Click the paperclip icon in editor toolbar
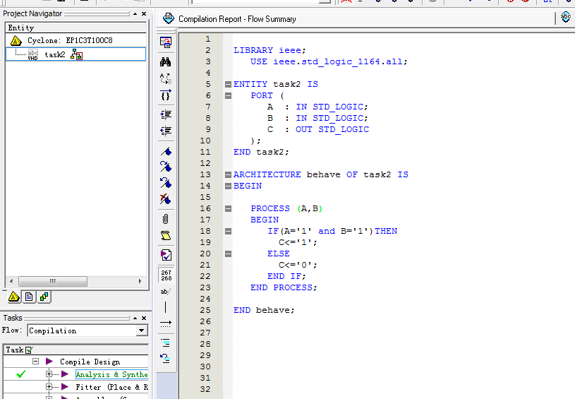Viewport: 575px width, 399px height. click(166, 219)
